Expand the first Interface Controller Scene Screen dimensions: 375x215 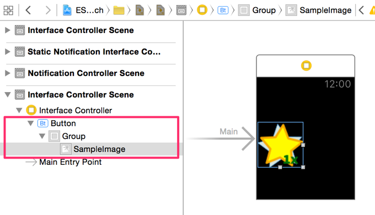pyautogui.click(x=8, y=30)
